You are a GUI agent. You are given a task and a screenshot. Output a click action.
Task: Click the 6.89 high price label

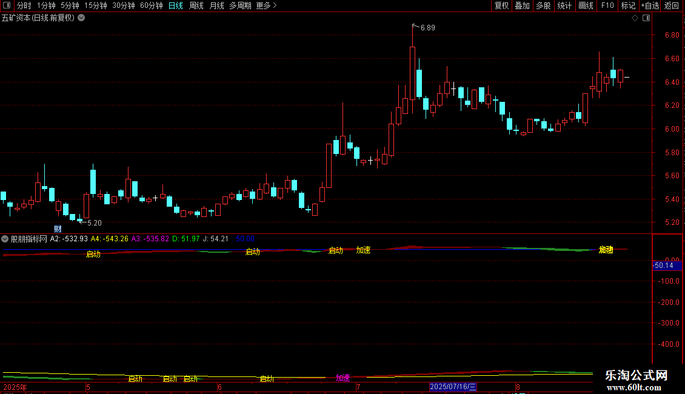(428, 28)
